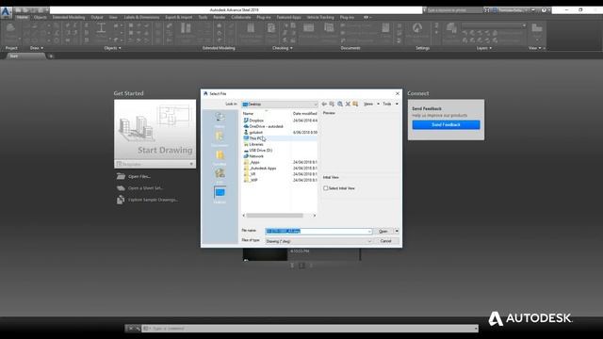This screenshot has height=339, width=603.
Task: Select the OneDrive - autodesk entry
Action: [266, 126]
